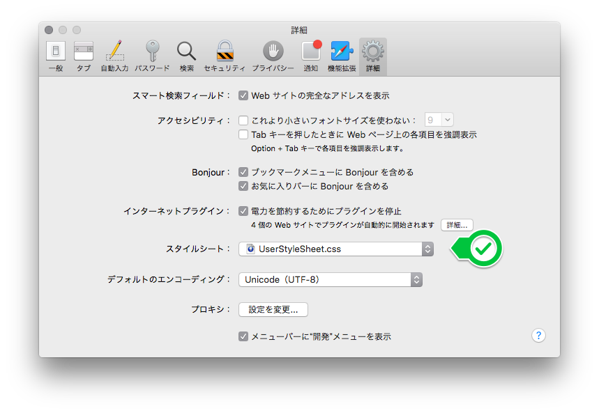Open the 一般 (General) preferences pane
Image resolution: width=599 pixels, height=413 pixels.
click(56, 56)
